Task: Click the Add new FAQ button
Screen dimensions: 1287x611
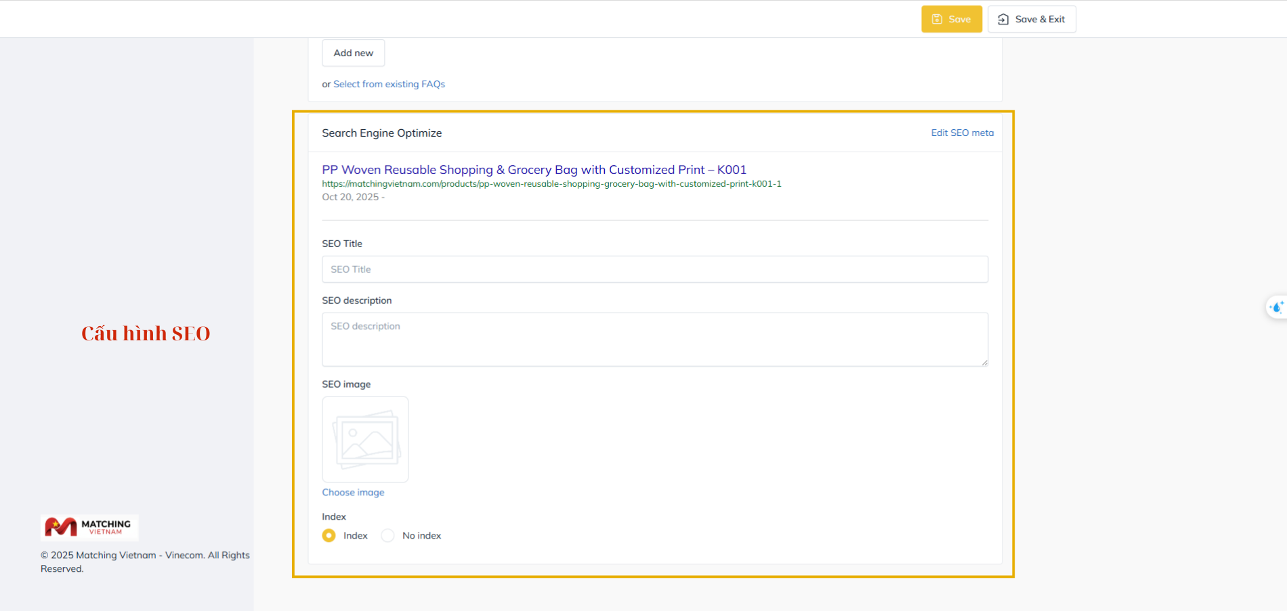Action: [353, 53]
